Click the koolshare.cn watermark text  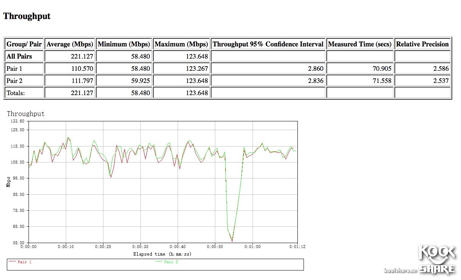(401, 270)
